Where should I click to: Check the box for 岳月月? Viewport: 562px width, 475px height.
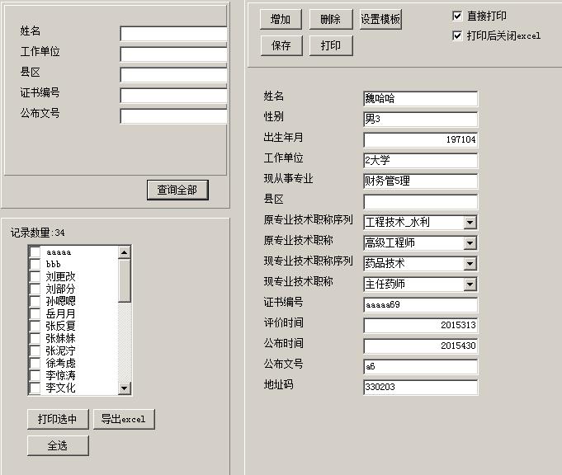35,314
